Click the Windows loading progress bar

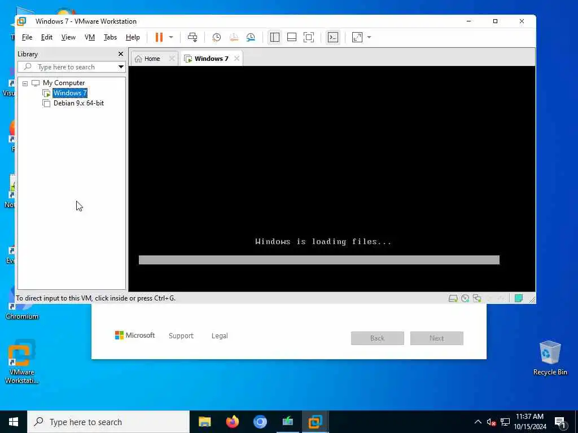point(319,260)
